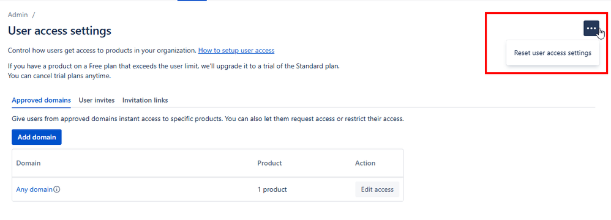Click the Add domain button

[37, 137]
